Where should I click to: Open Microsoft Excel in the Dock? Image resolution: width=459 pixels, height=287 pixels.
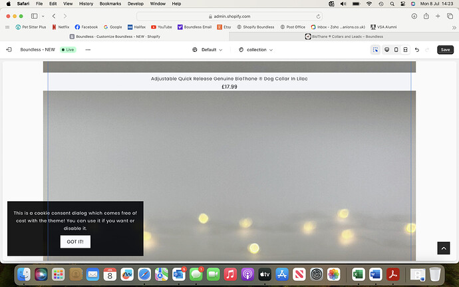tap(359, 275)
